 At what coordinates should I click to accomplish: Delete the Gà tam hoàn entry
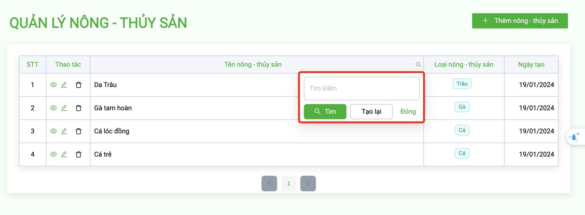[x=79, y=108]
